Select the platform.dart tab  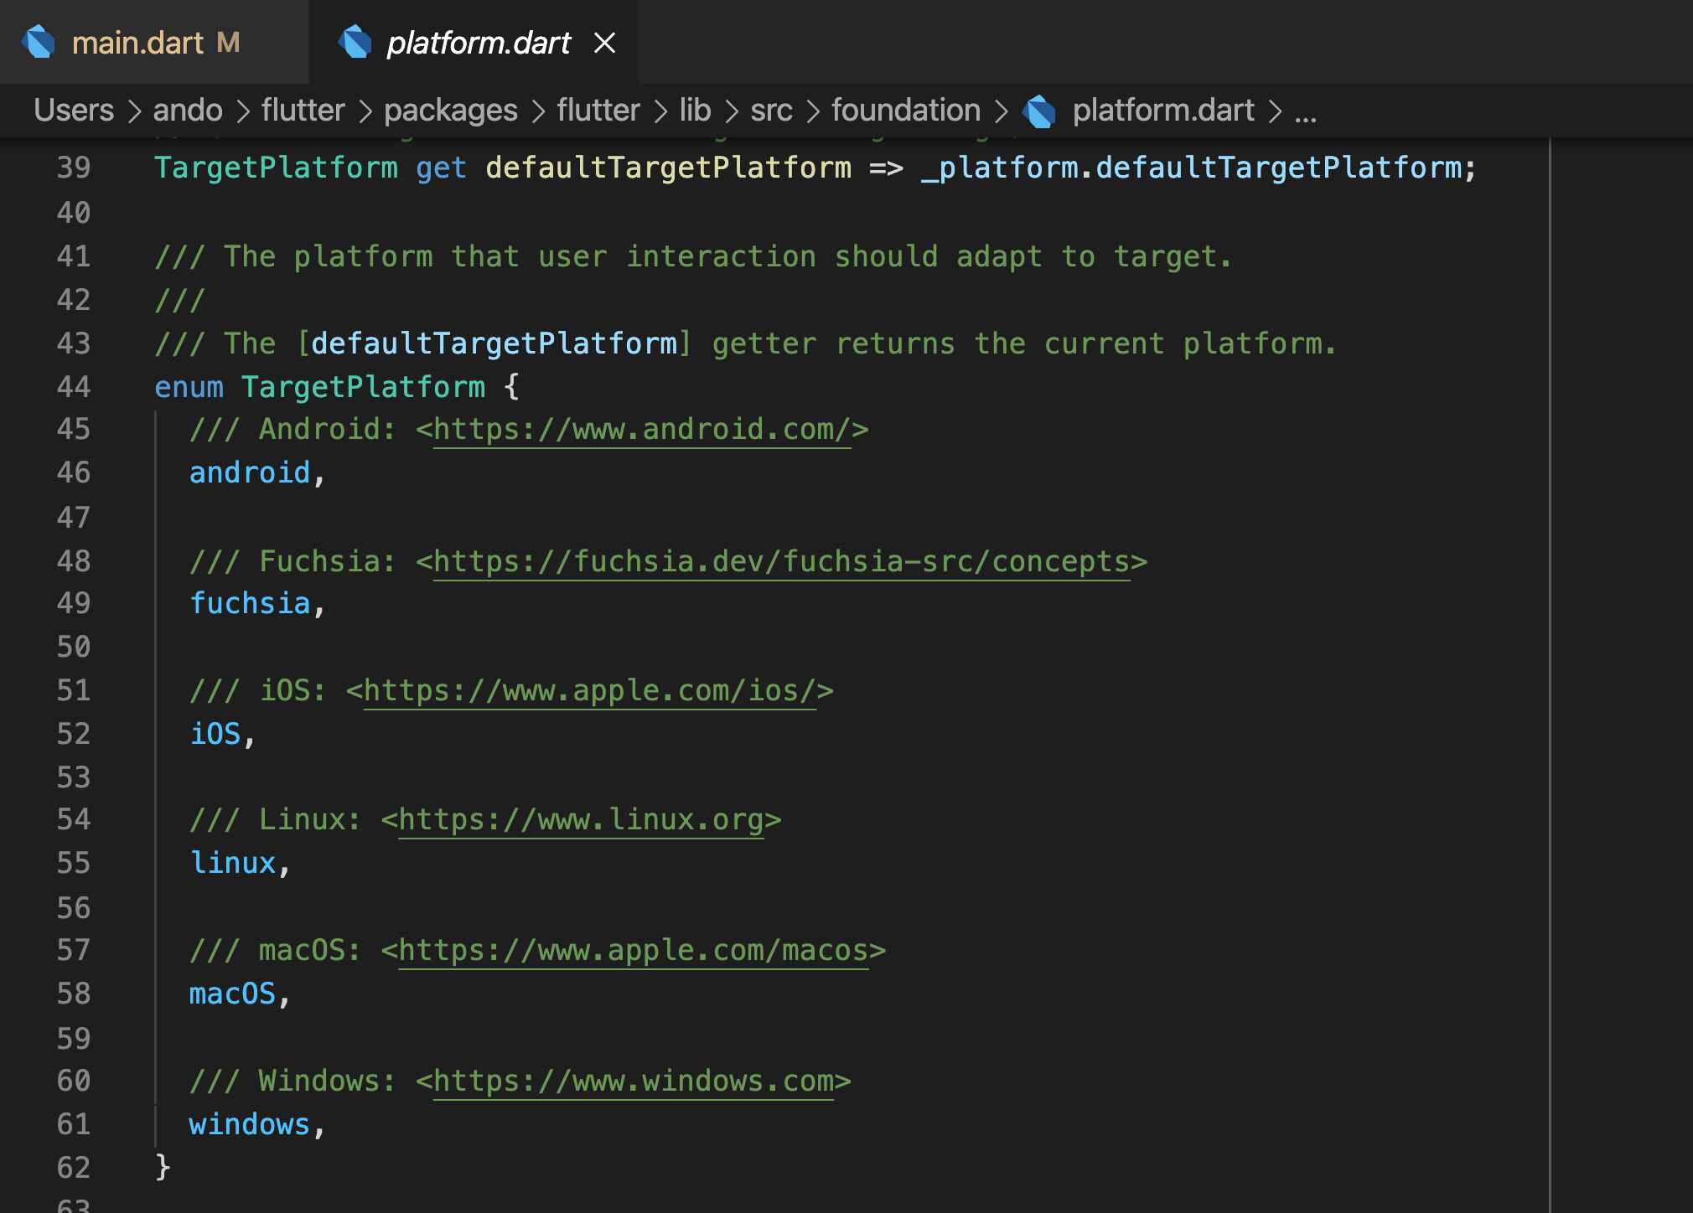coord(476,43)
